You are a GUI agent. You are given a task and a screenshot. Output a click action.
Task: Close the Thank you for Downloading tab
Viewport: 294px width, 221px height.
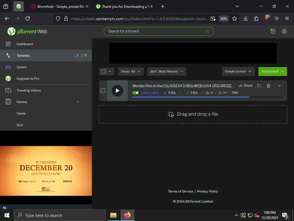tap(152, 6)
